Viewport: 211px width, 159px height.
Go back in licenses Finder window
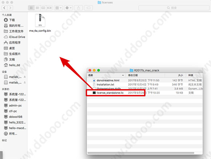click(x=4, y=8)
